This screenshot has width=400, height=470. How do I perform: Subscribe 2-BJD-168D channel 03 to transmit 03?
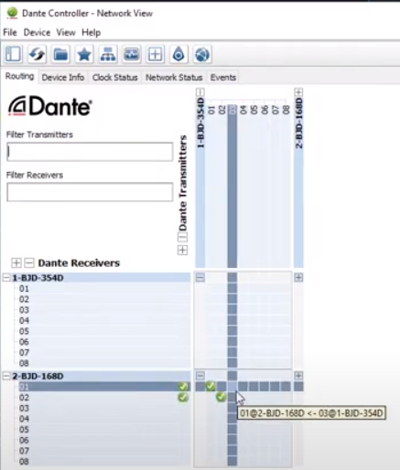point(232,408)
